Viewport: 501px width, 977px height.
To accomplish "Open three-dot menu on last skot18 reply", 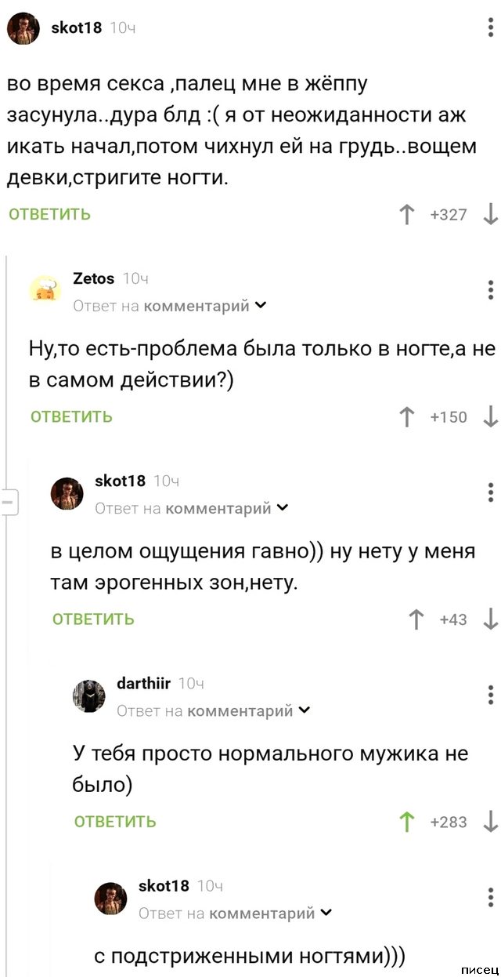I will point(491,896).
